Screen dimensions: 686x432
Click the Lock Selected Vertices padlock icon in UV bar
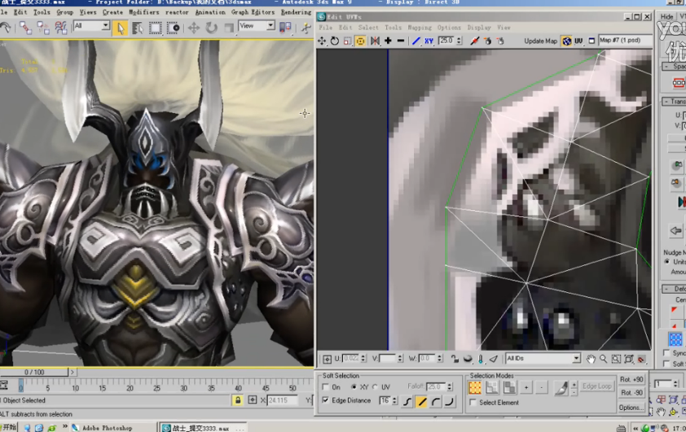pos(455,359)
